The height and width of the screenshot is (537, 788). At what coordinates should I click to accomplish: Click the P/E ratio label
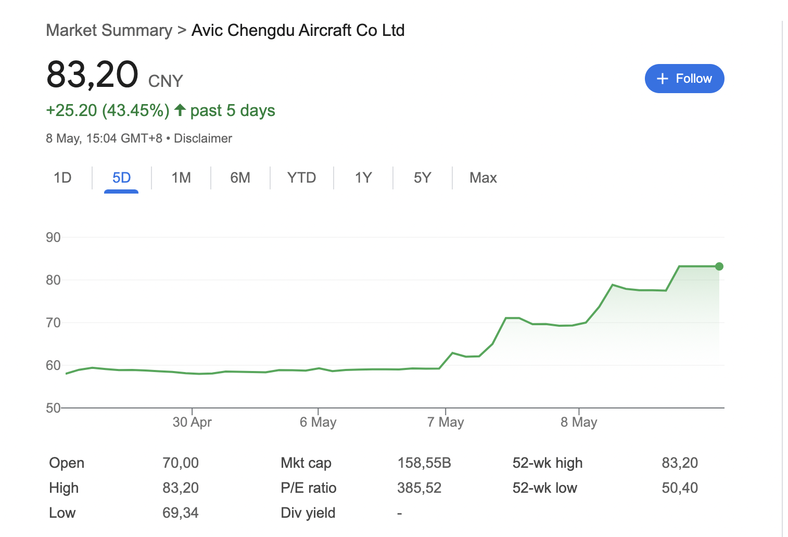(x=309, y=488)
